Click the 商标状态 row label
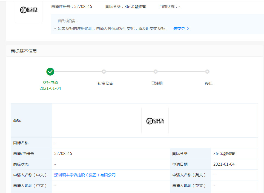 pos(21,164)
